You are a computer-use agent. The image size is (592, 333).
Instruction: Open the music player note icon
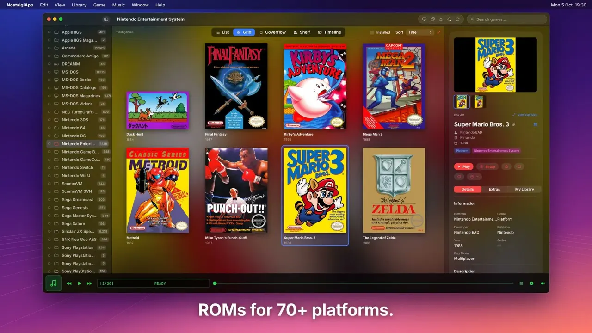(x=54, y=283)
